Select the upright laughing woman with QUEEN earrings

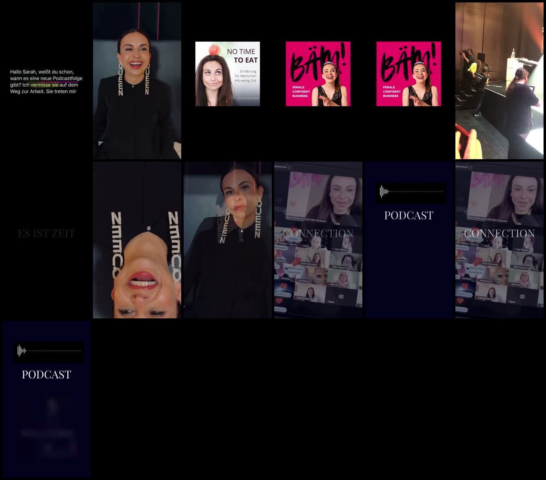137,81
